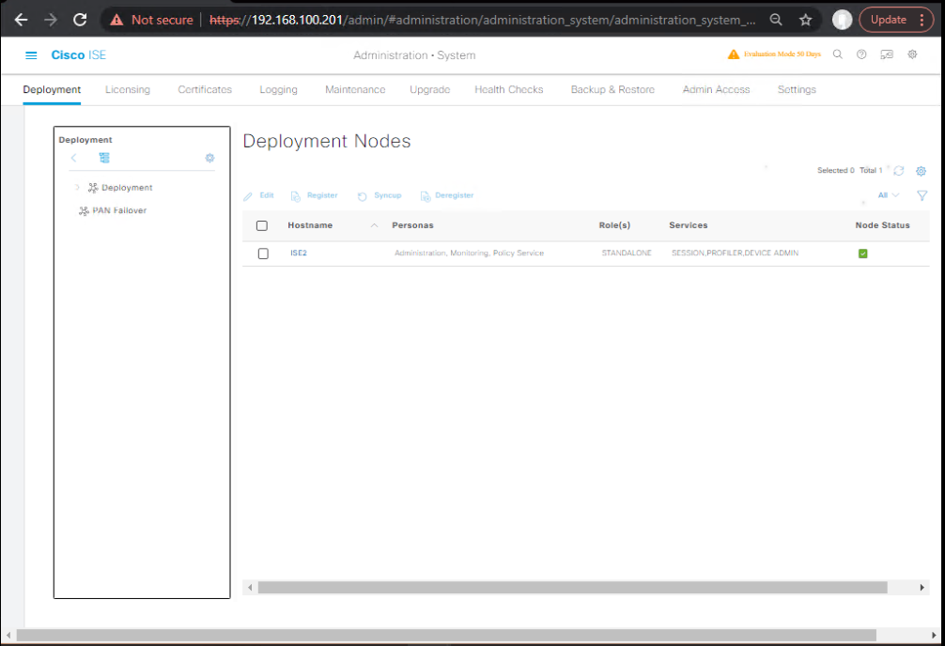Tick the select-all header checkbox
This screenshot has width=945, height=646.
click(262, 225)
